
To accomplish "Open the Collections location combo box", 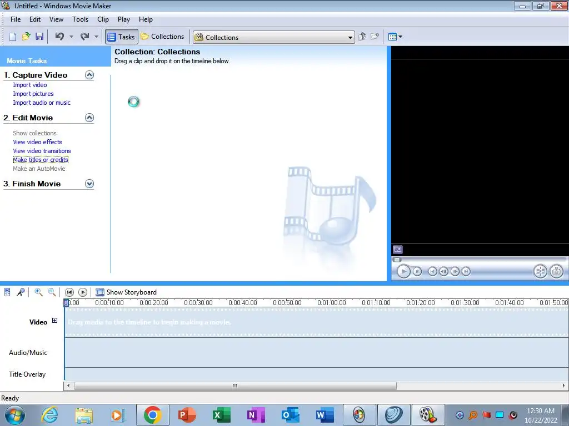I will point(274,37).
